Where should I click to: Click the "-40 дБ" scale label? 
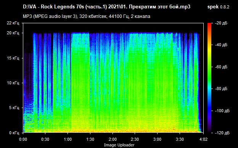pos(221,45)
